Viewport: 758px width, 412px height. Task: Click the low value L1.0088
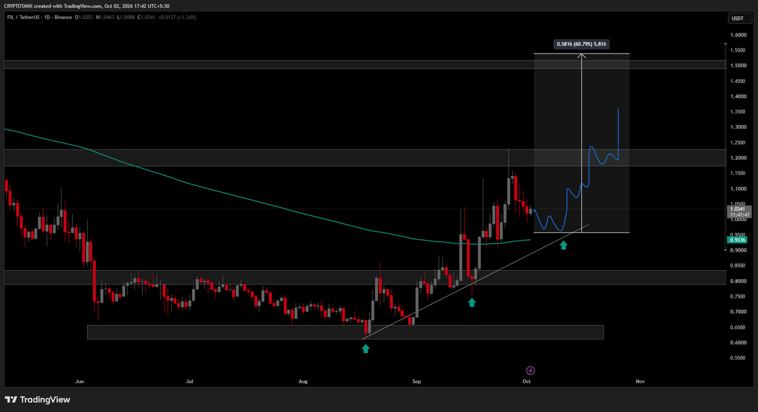127,16
